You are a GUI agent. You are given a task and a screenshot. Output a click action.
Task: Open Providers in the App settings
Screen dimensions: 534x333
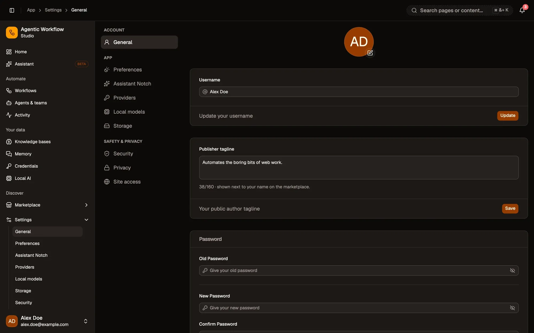coord(139,98)
